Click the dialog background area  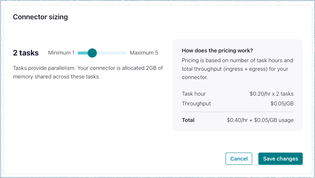click(x=92, y=132)
